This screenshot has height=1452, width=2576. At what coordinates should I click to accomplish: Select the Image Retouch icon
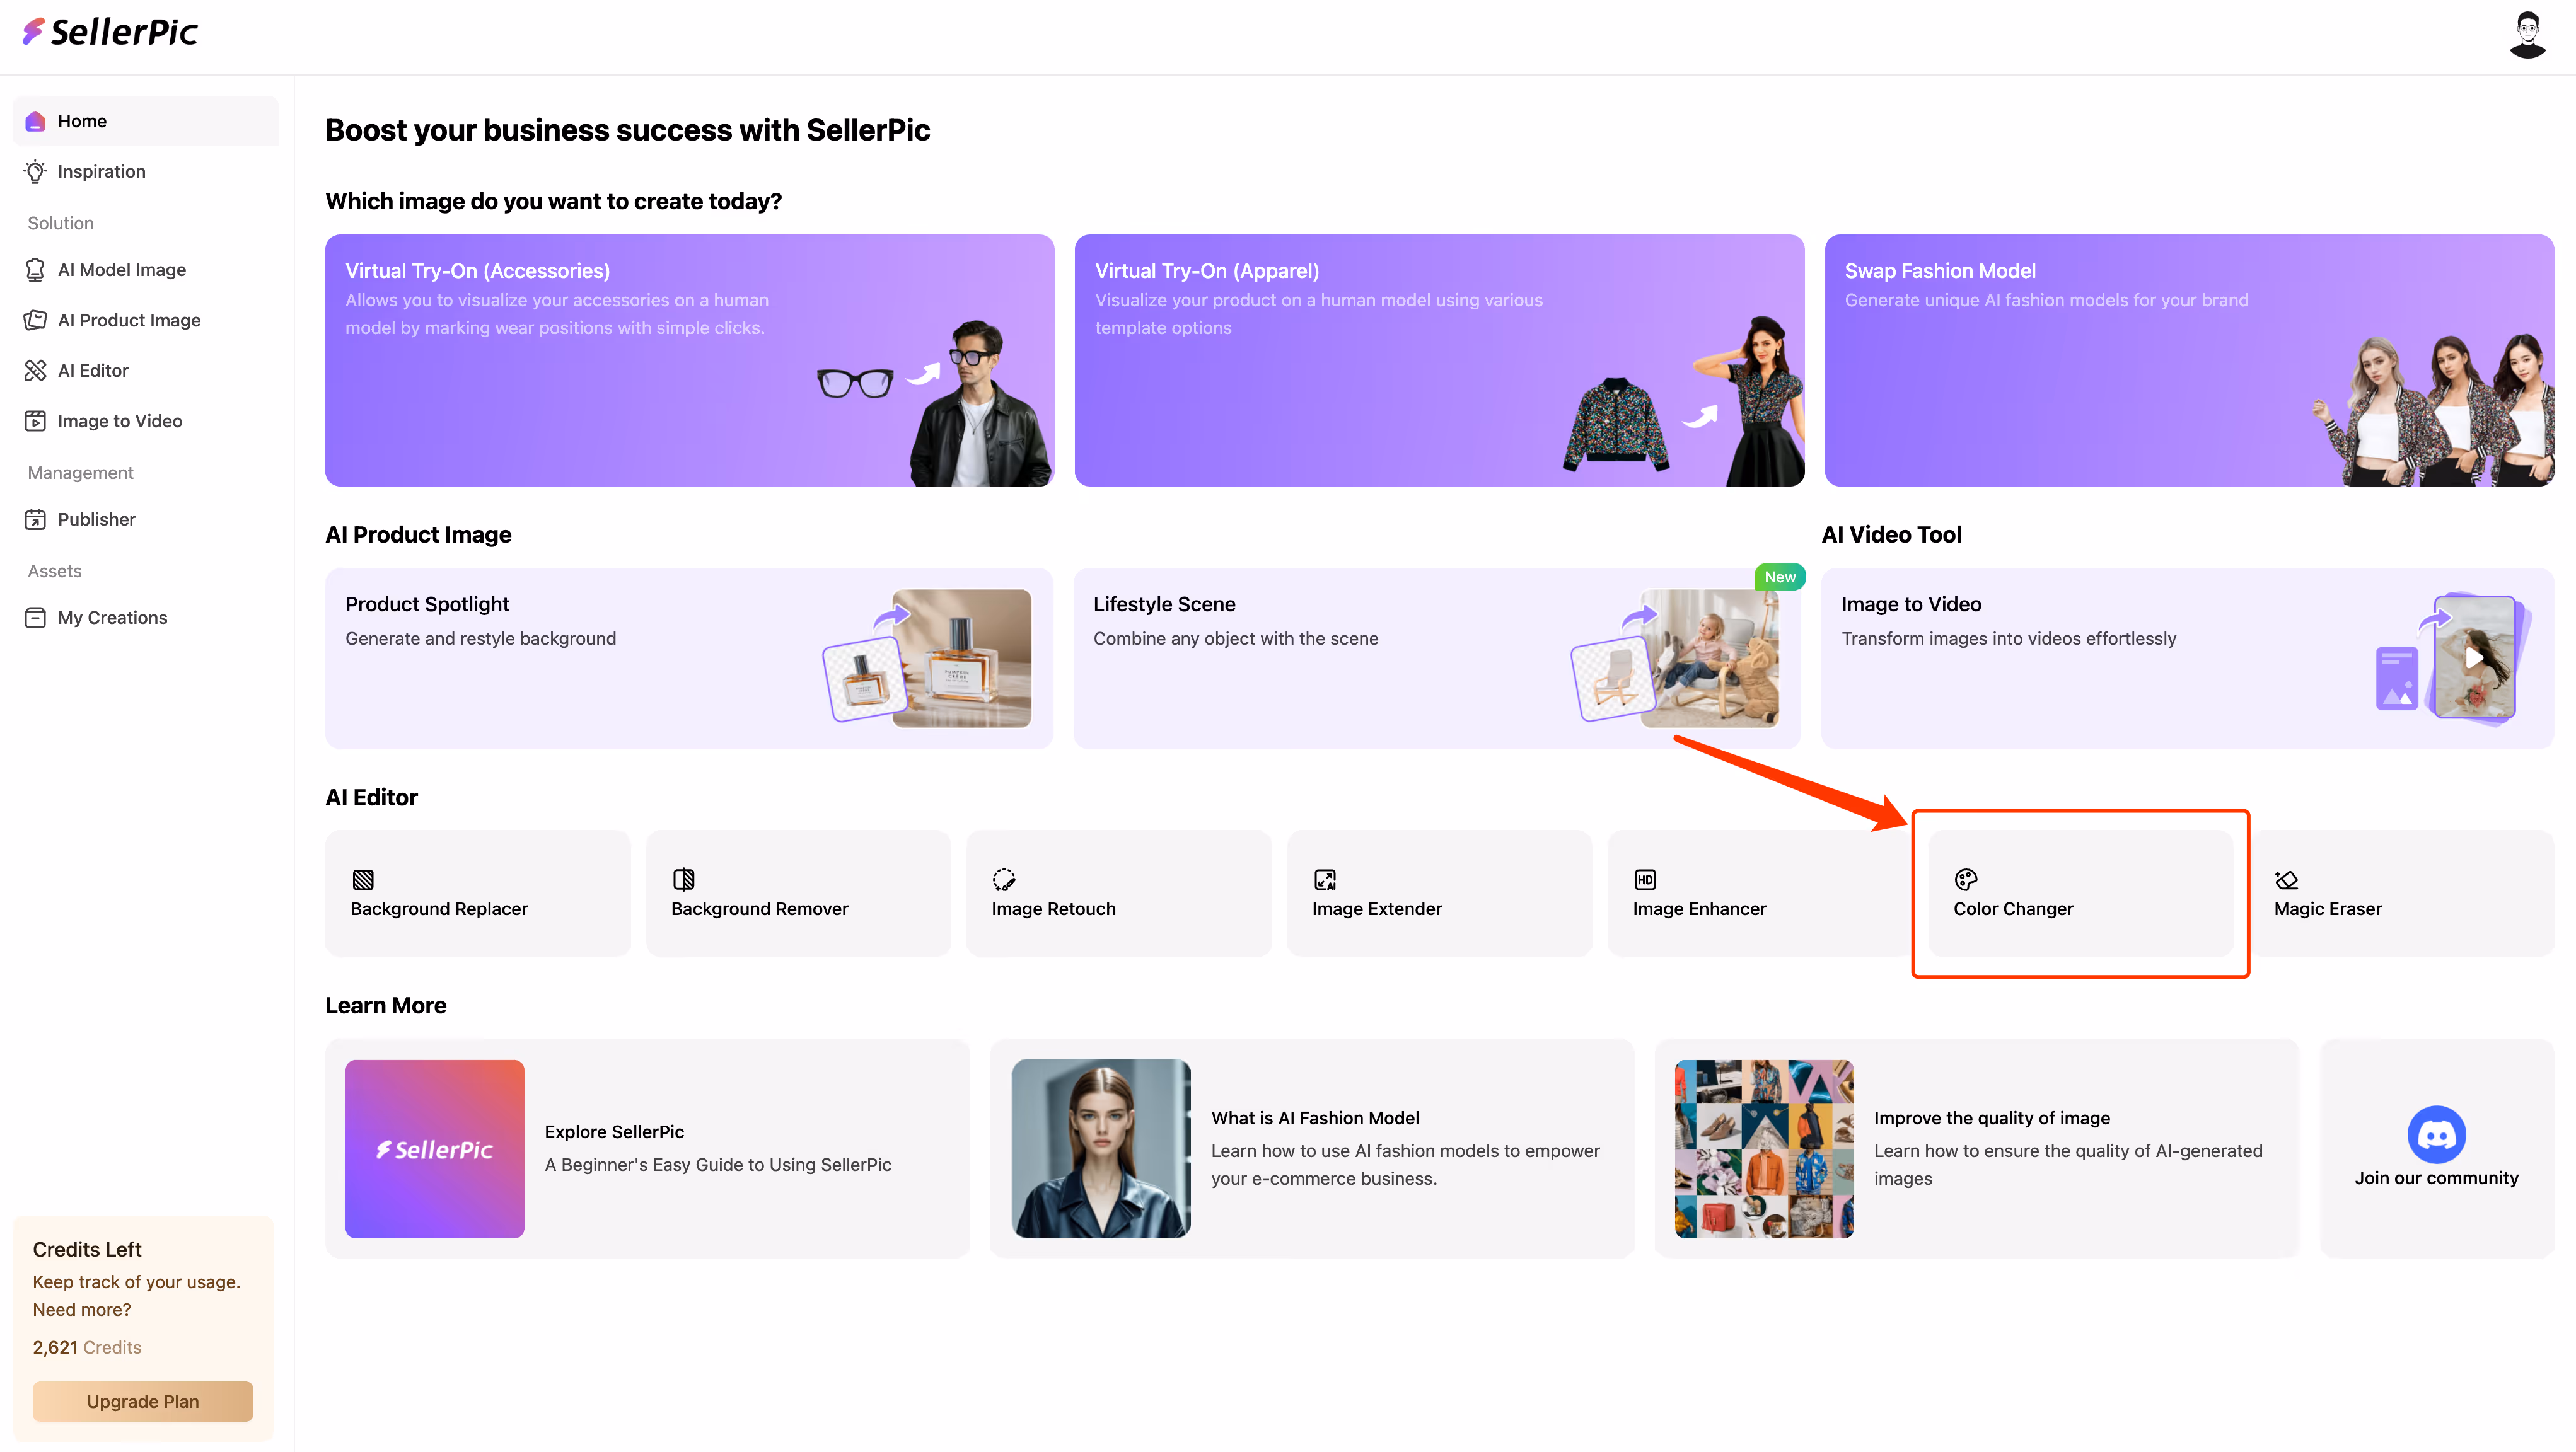point(1003,879)
